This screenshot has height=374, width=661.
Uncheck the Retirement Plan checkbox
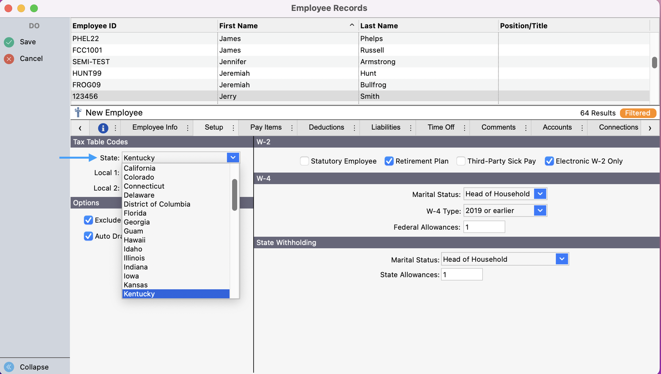(x=389, y=161)
